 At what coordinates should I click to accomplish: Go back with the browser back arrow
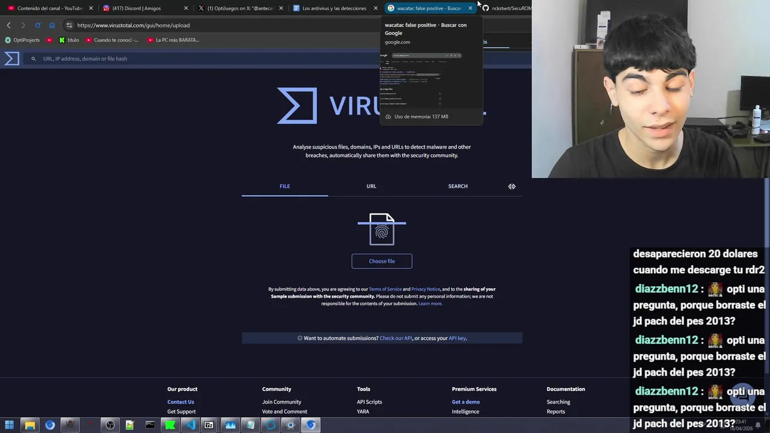(8, 25)
